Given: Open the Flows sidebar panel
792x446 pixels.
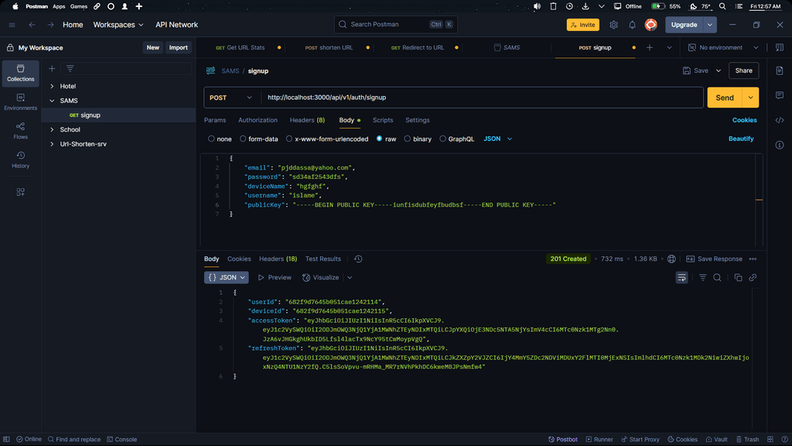Looking at the screenshot, I should 20,130.
